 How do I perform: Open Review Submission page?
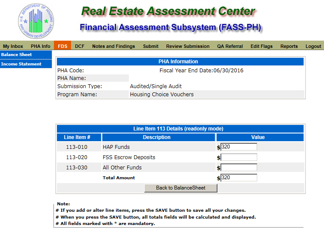click(x=187, y=46)
